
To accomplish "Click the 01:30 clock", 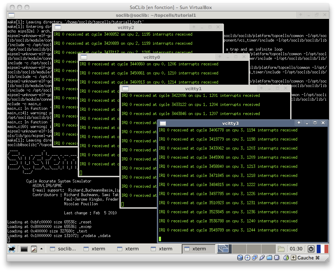I will [296, 249].
